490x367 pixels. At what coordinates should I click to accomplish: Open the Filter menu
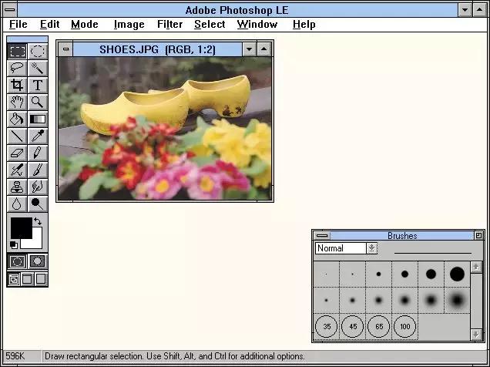(169, 25)
